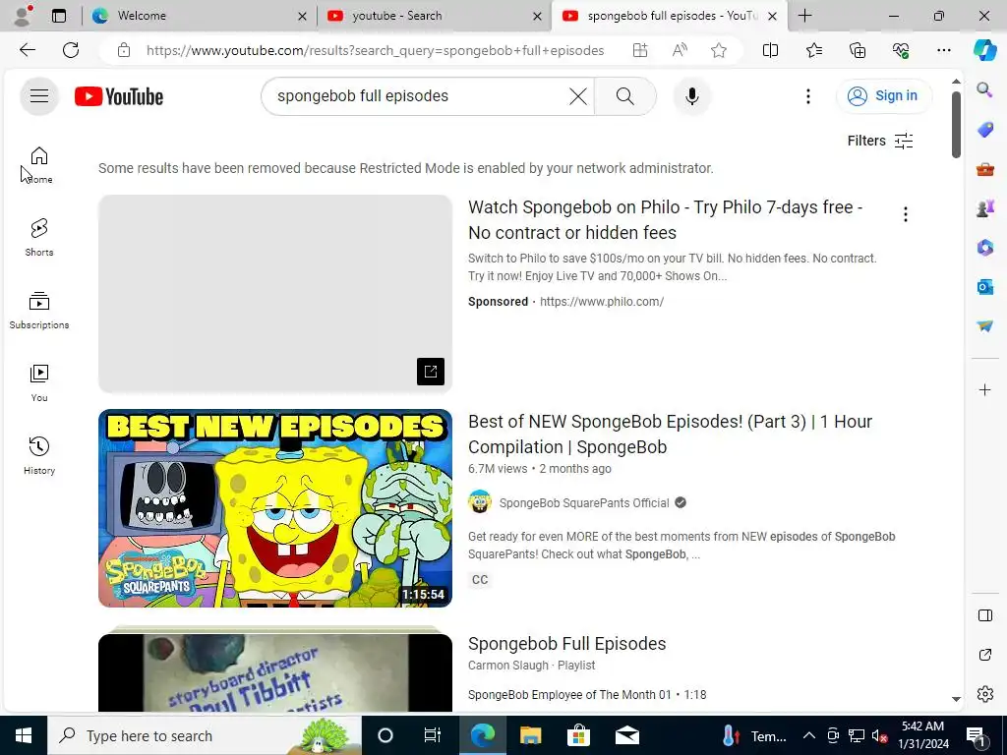Image resolution: width=1007 pixels, height=755 pixels.
Task: Close the youtube - Search tab
Action: point(538,16)
